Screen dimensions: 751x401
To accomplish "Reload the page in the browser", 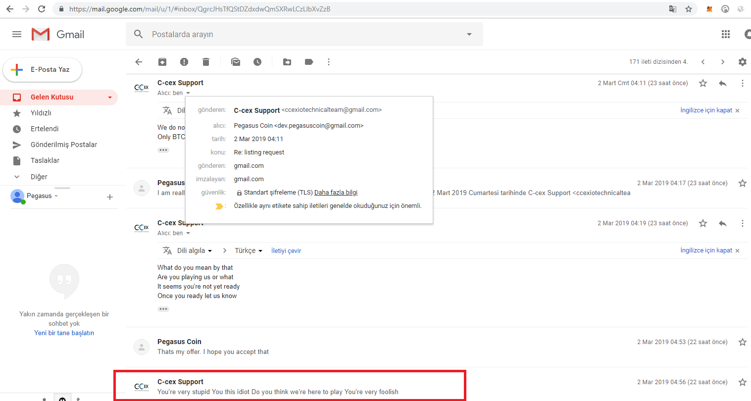I will pyautogui.click(x=42, y=9).
